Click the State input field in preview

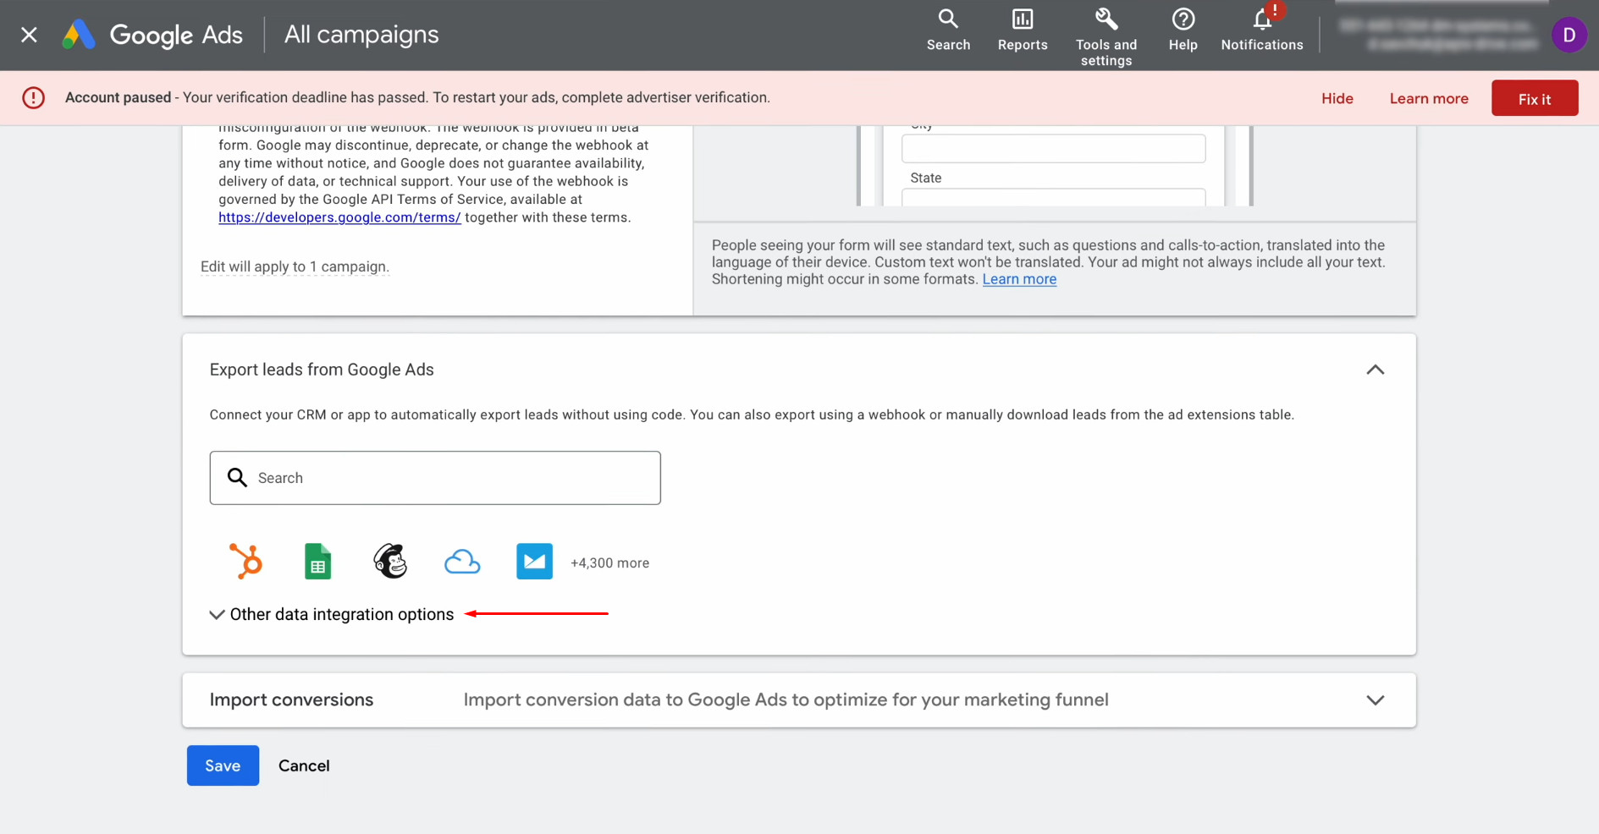pos(1053,197)
